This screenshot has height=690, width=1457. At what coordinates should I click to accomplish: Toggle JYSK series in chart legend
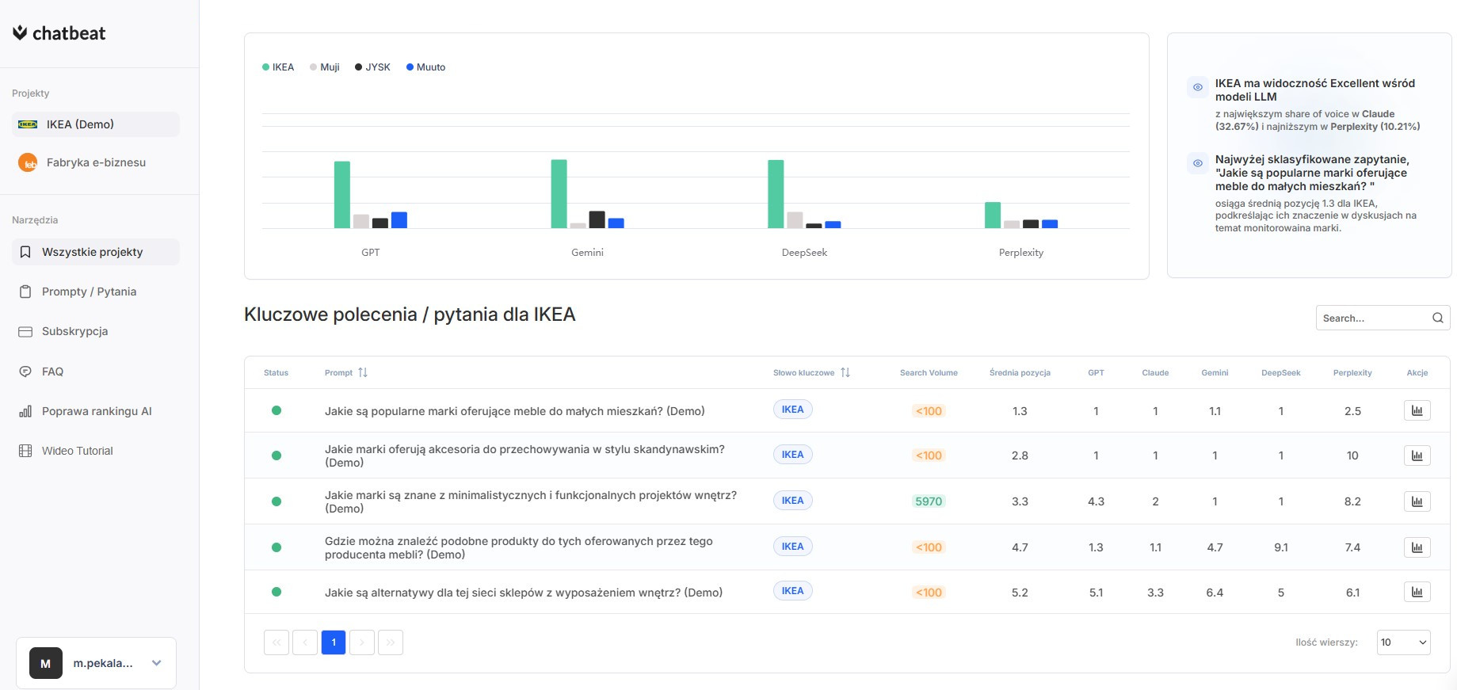pos(372,67)
